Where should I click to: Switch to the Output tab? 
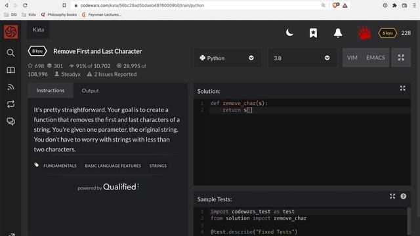point(91,90)
